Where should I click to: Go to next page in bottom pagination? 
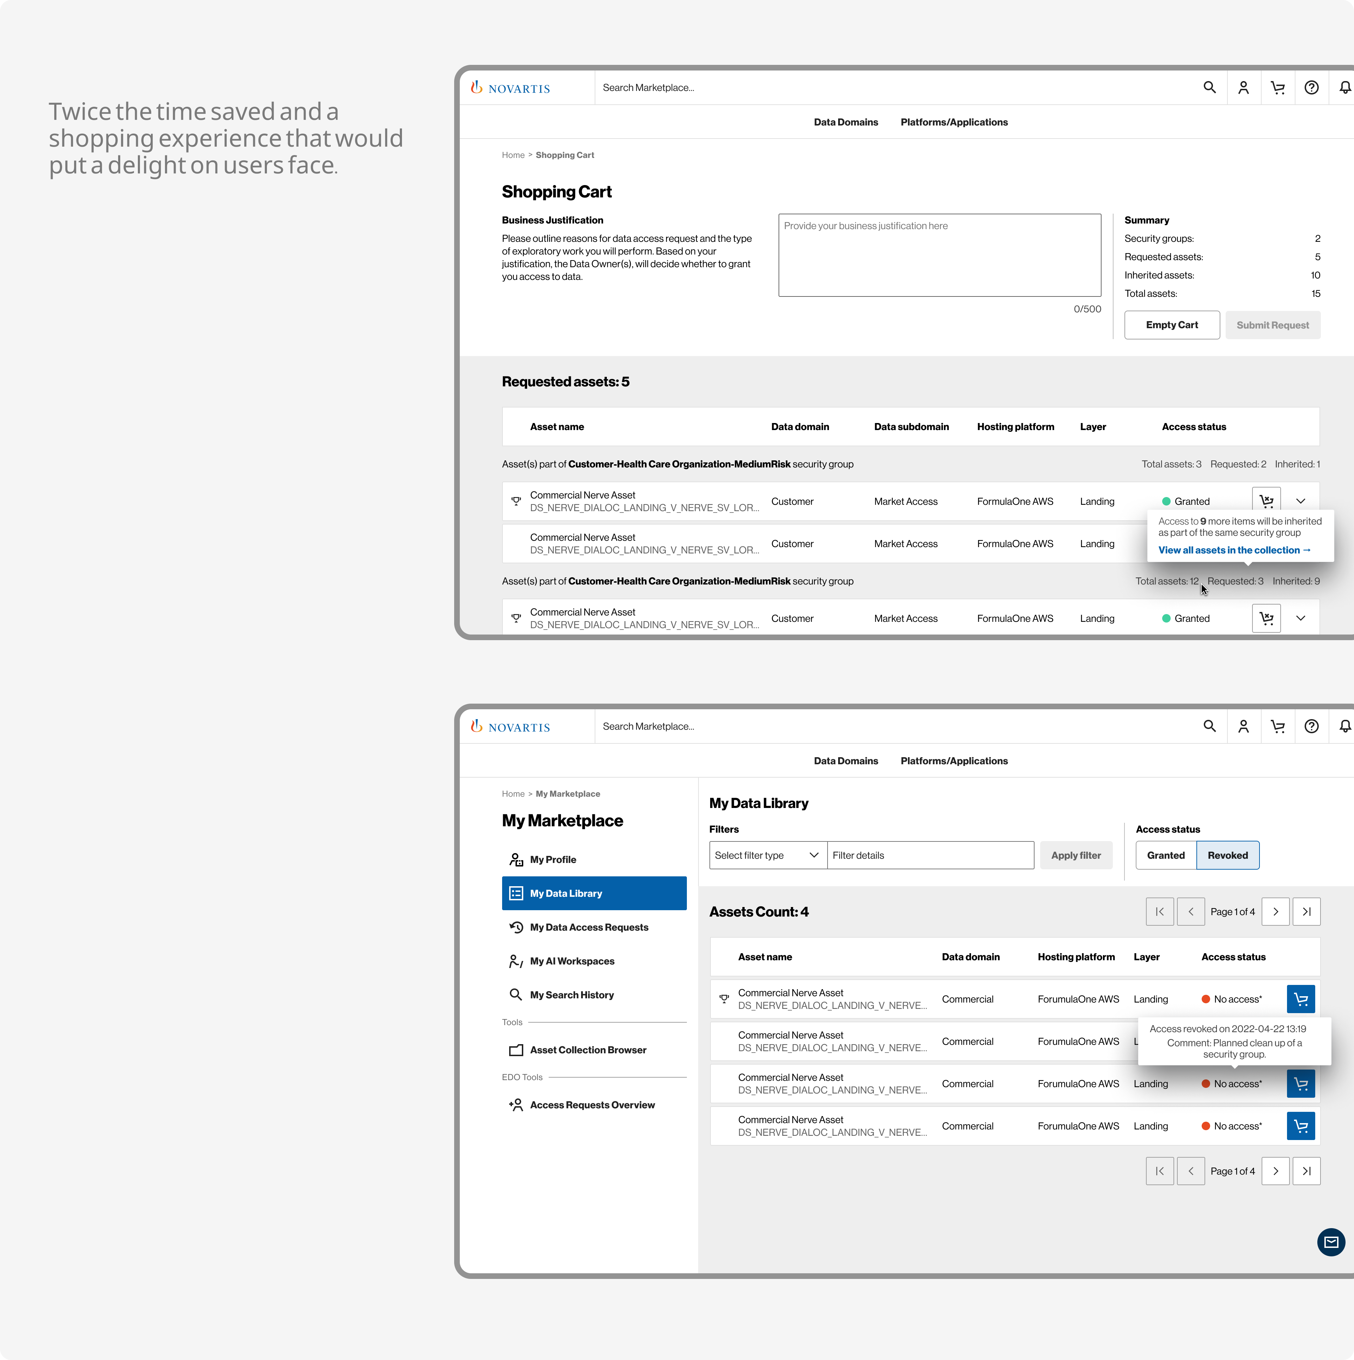pyautogui.click(x=1275, y=1171)
